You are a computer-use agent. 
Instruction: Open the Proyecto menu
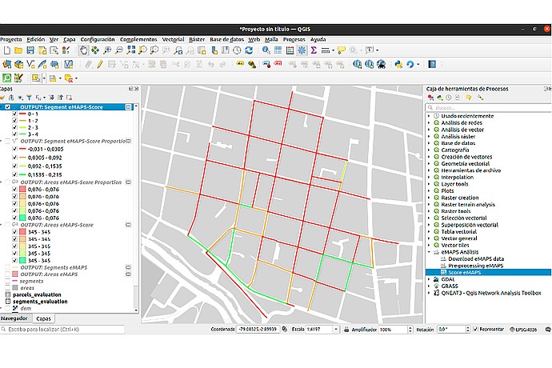[11, 39]
